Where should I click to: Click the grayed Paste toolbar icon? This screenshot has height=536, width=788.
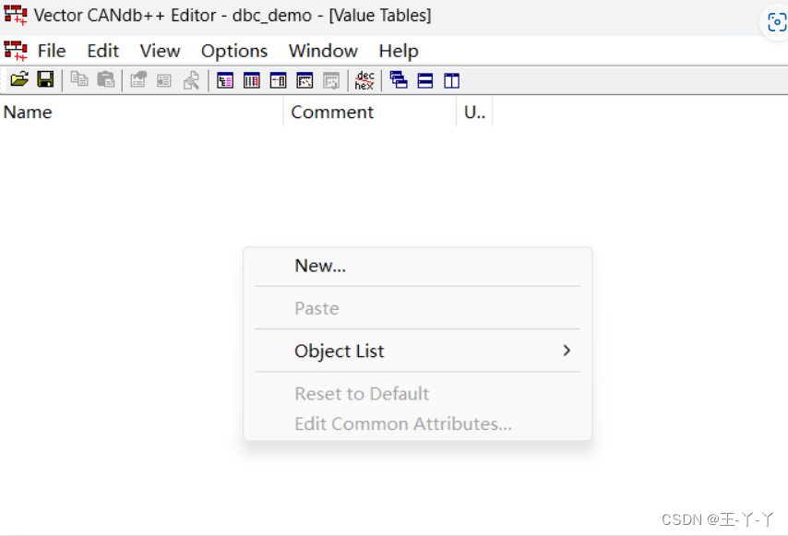[105, 80]
